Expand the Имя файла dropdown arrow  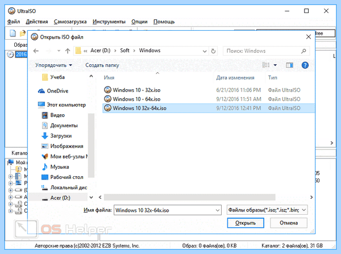point(218,210)
